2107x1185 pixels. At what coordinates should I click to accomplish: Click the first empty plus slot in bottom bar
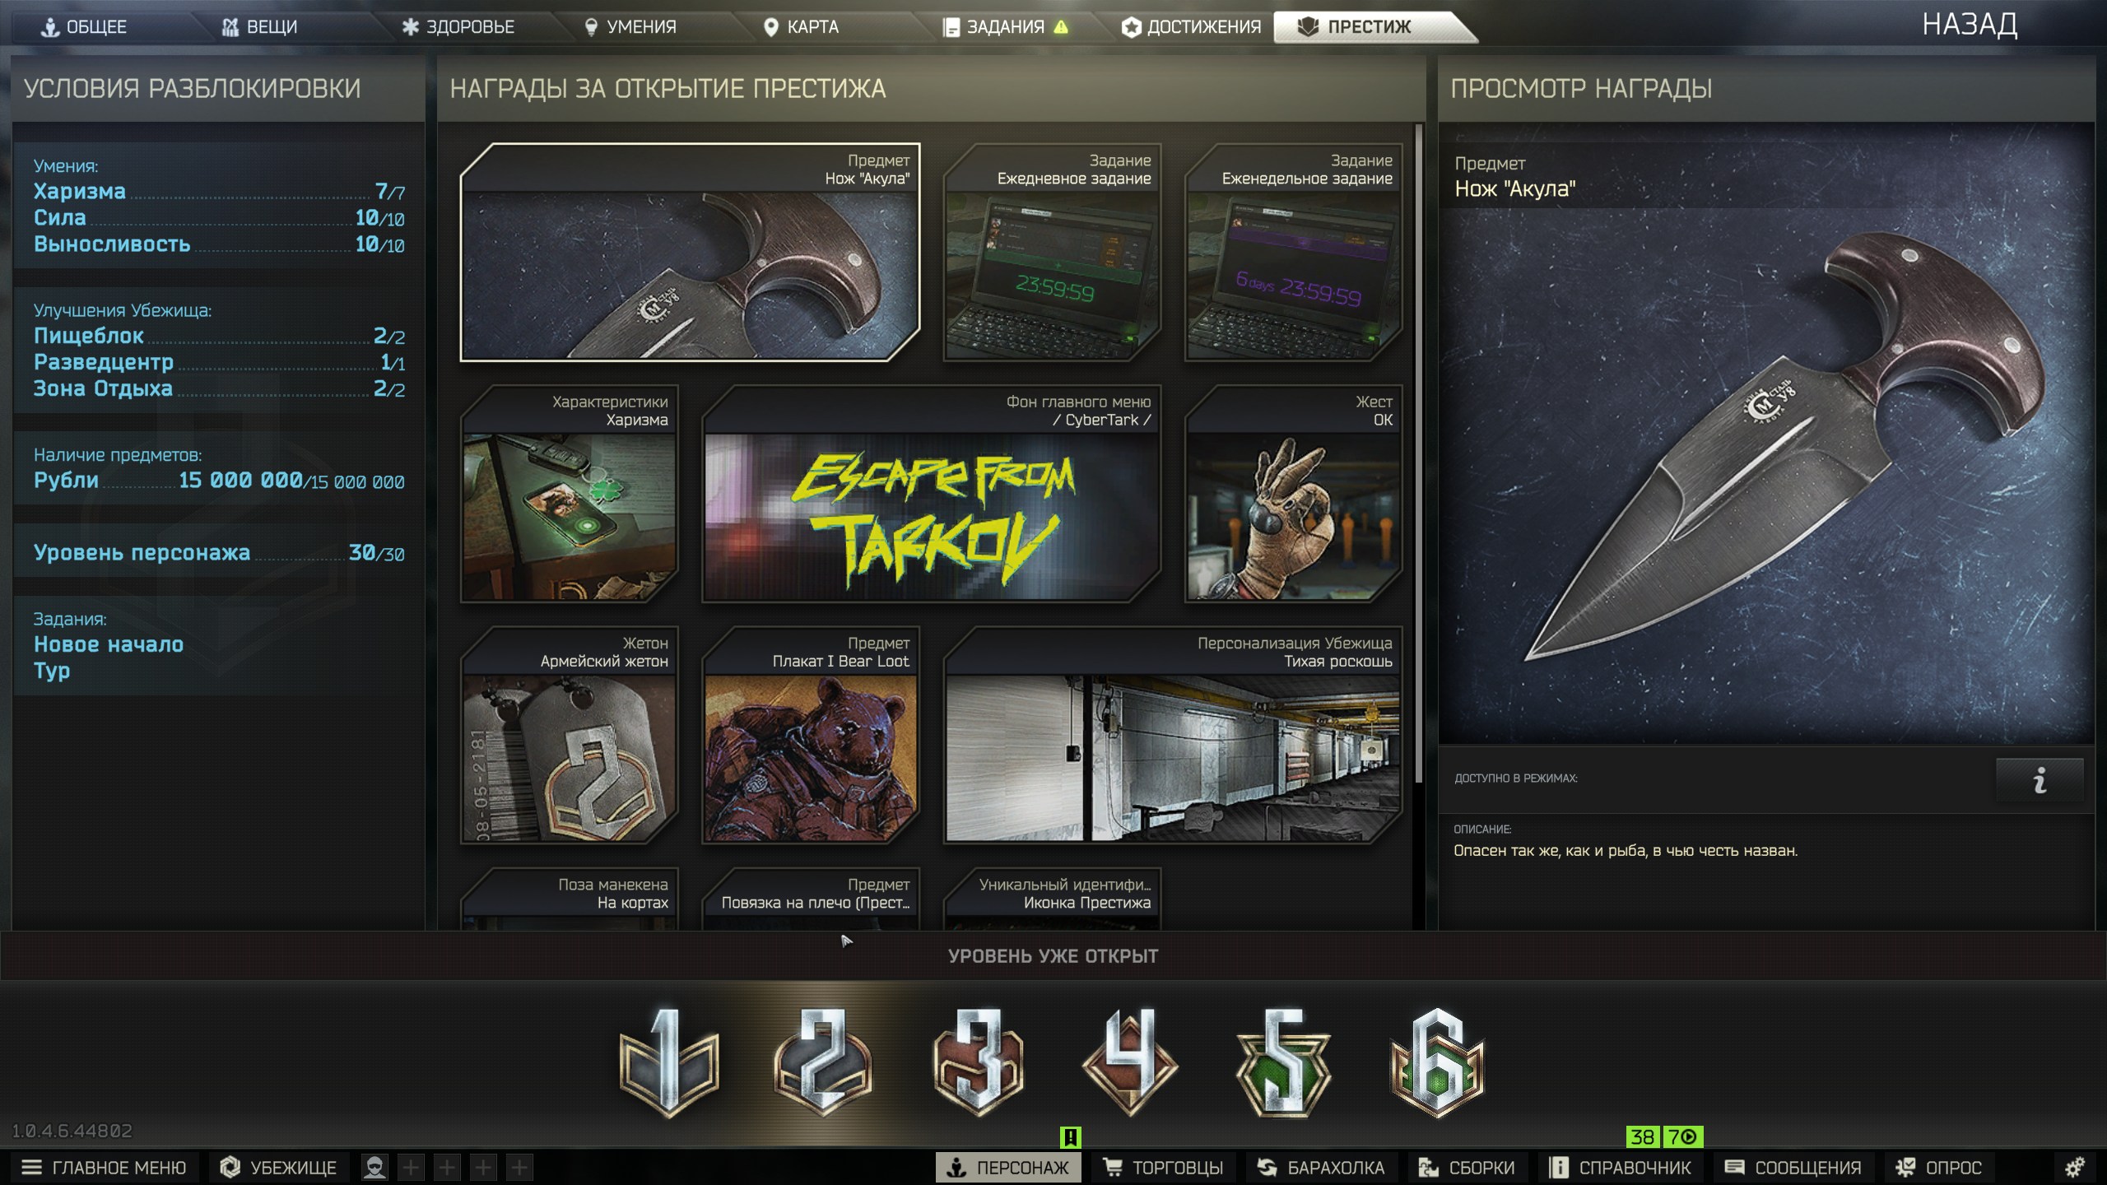click(x=411, y=1167)
